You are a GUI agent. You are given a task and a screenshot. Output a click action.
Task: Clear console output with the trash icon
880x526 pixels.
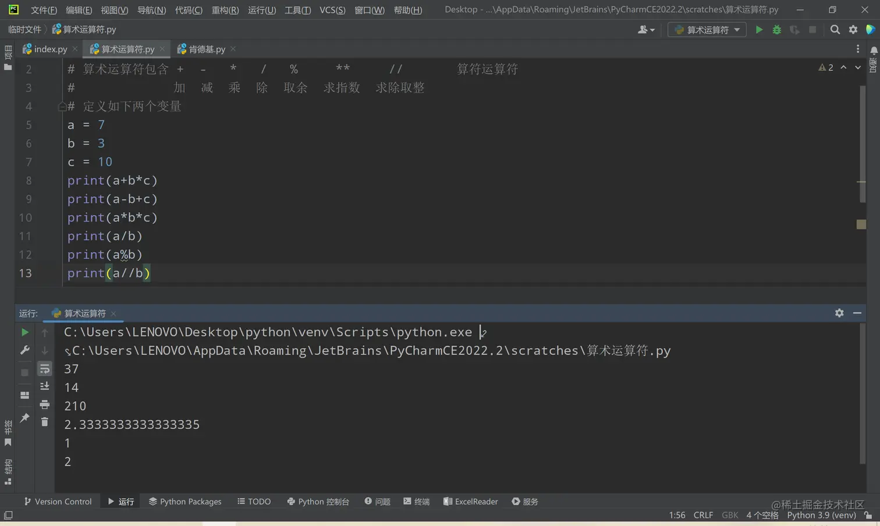pyautogui.click(x=45, y=422)
